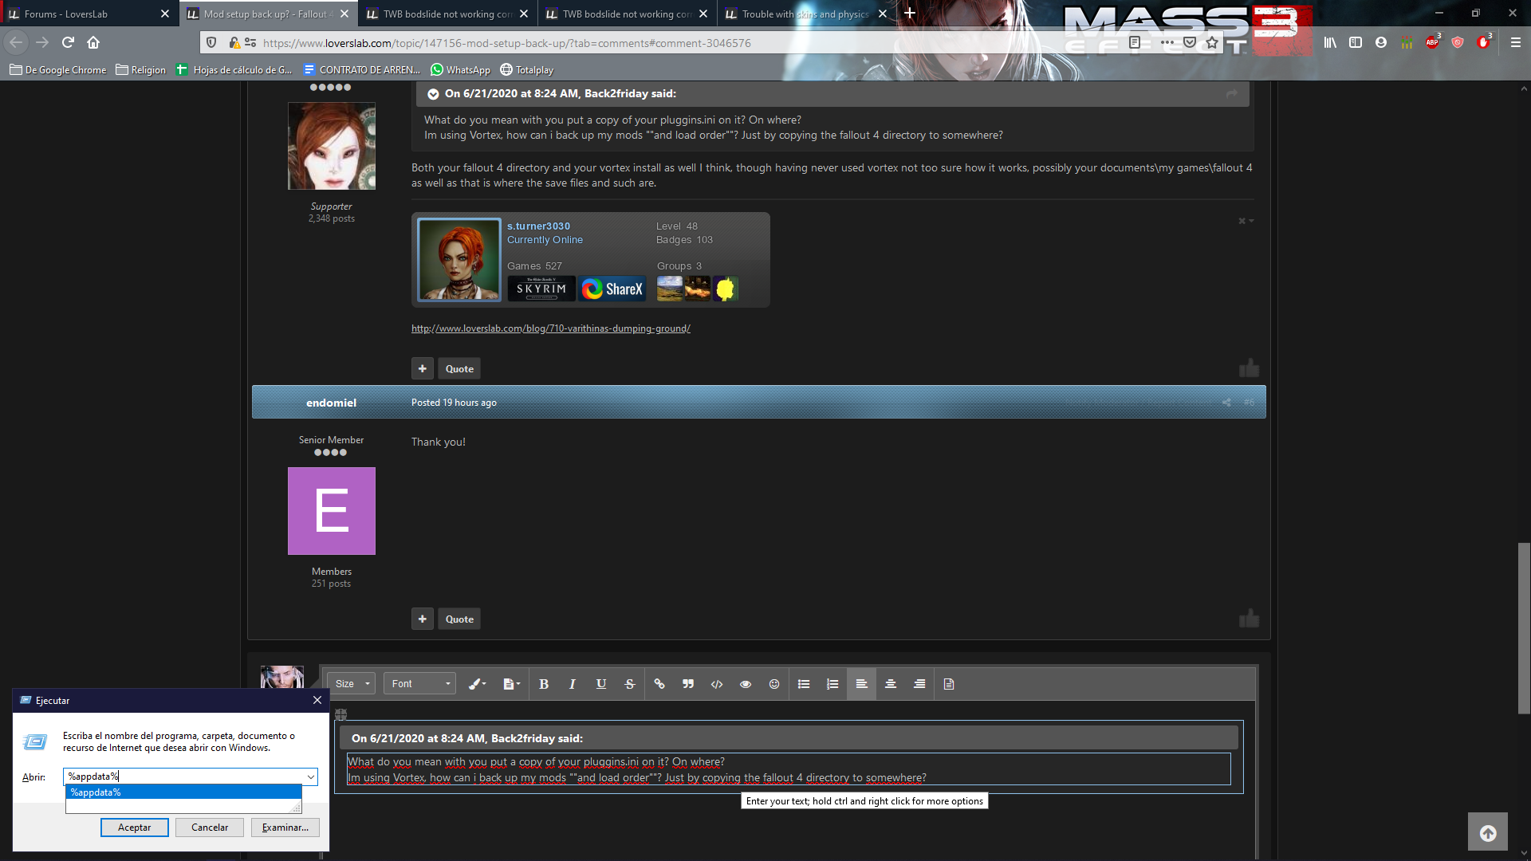Screen dimensions: 1531x861
Task: Open the page actions three-dot menu
Action: (x=1167, y=42)
